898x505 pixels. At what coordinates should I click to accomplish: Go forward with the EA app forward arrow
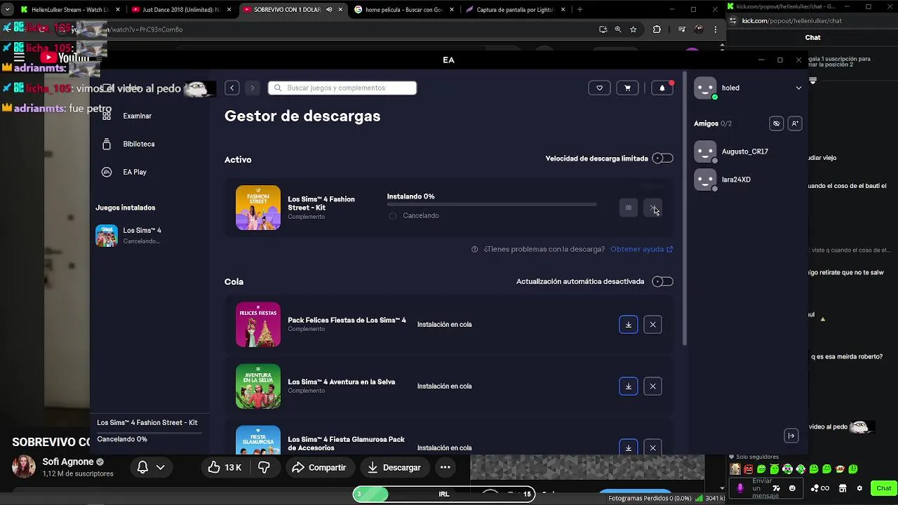tap(253, 88)
